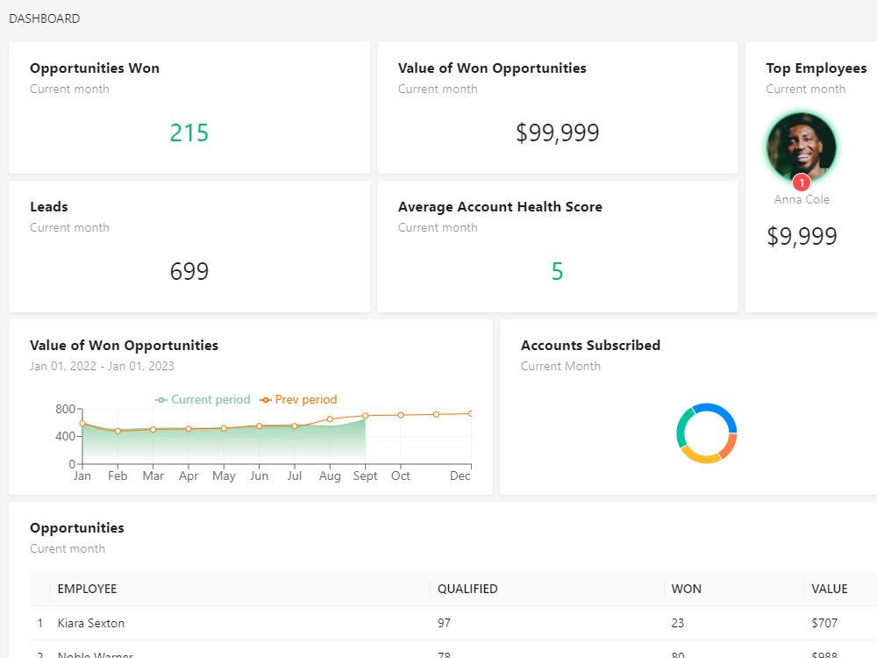Click the Leads count 699
The width and height of the screenshot is (877, 658).
coord(189,271)
